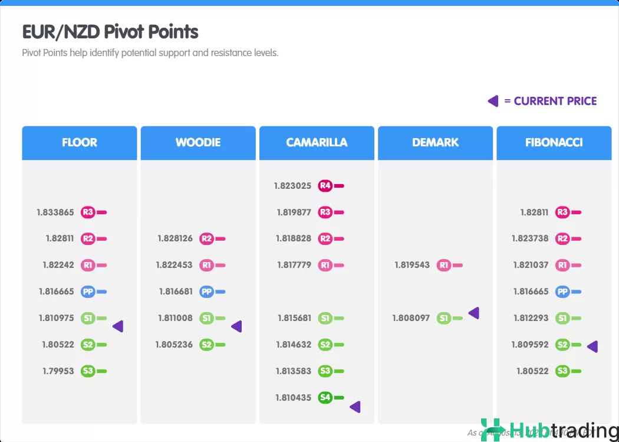Screen dimensions: 619x442
Task: Click the Floor pivot value 1.816665
Action: (57, 292)
